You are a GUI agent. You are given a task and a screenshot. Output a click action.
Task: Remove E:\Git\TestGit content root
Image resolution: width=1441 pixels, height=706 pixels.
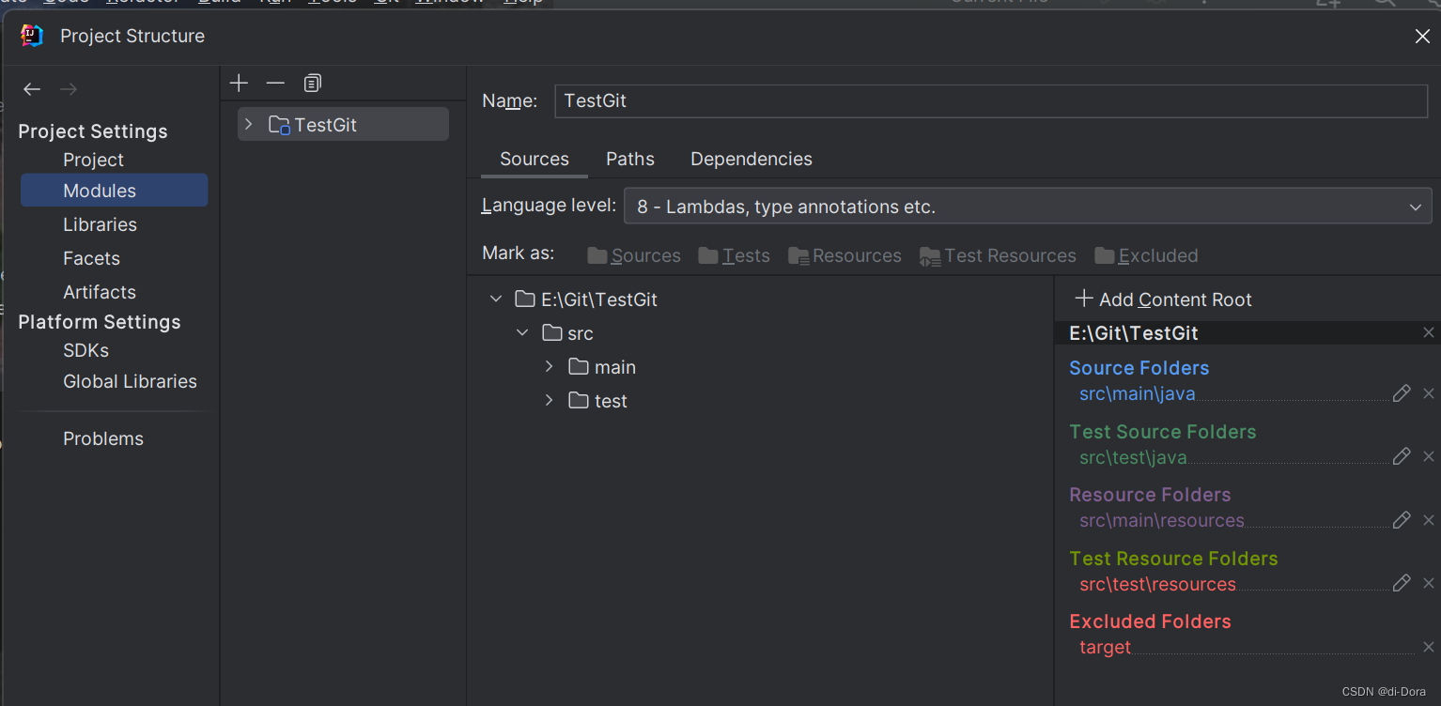1429,332
